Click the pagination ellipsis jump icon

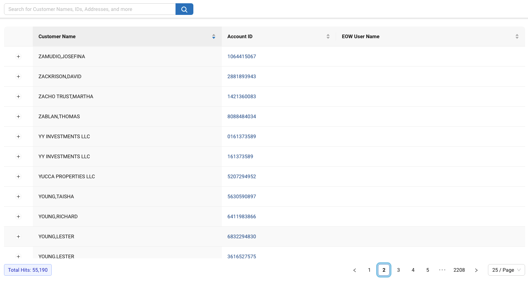[x=442, y=270]
